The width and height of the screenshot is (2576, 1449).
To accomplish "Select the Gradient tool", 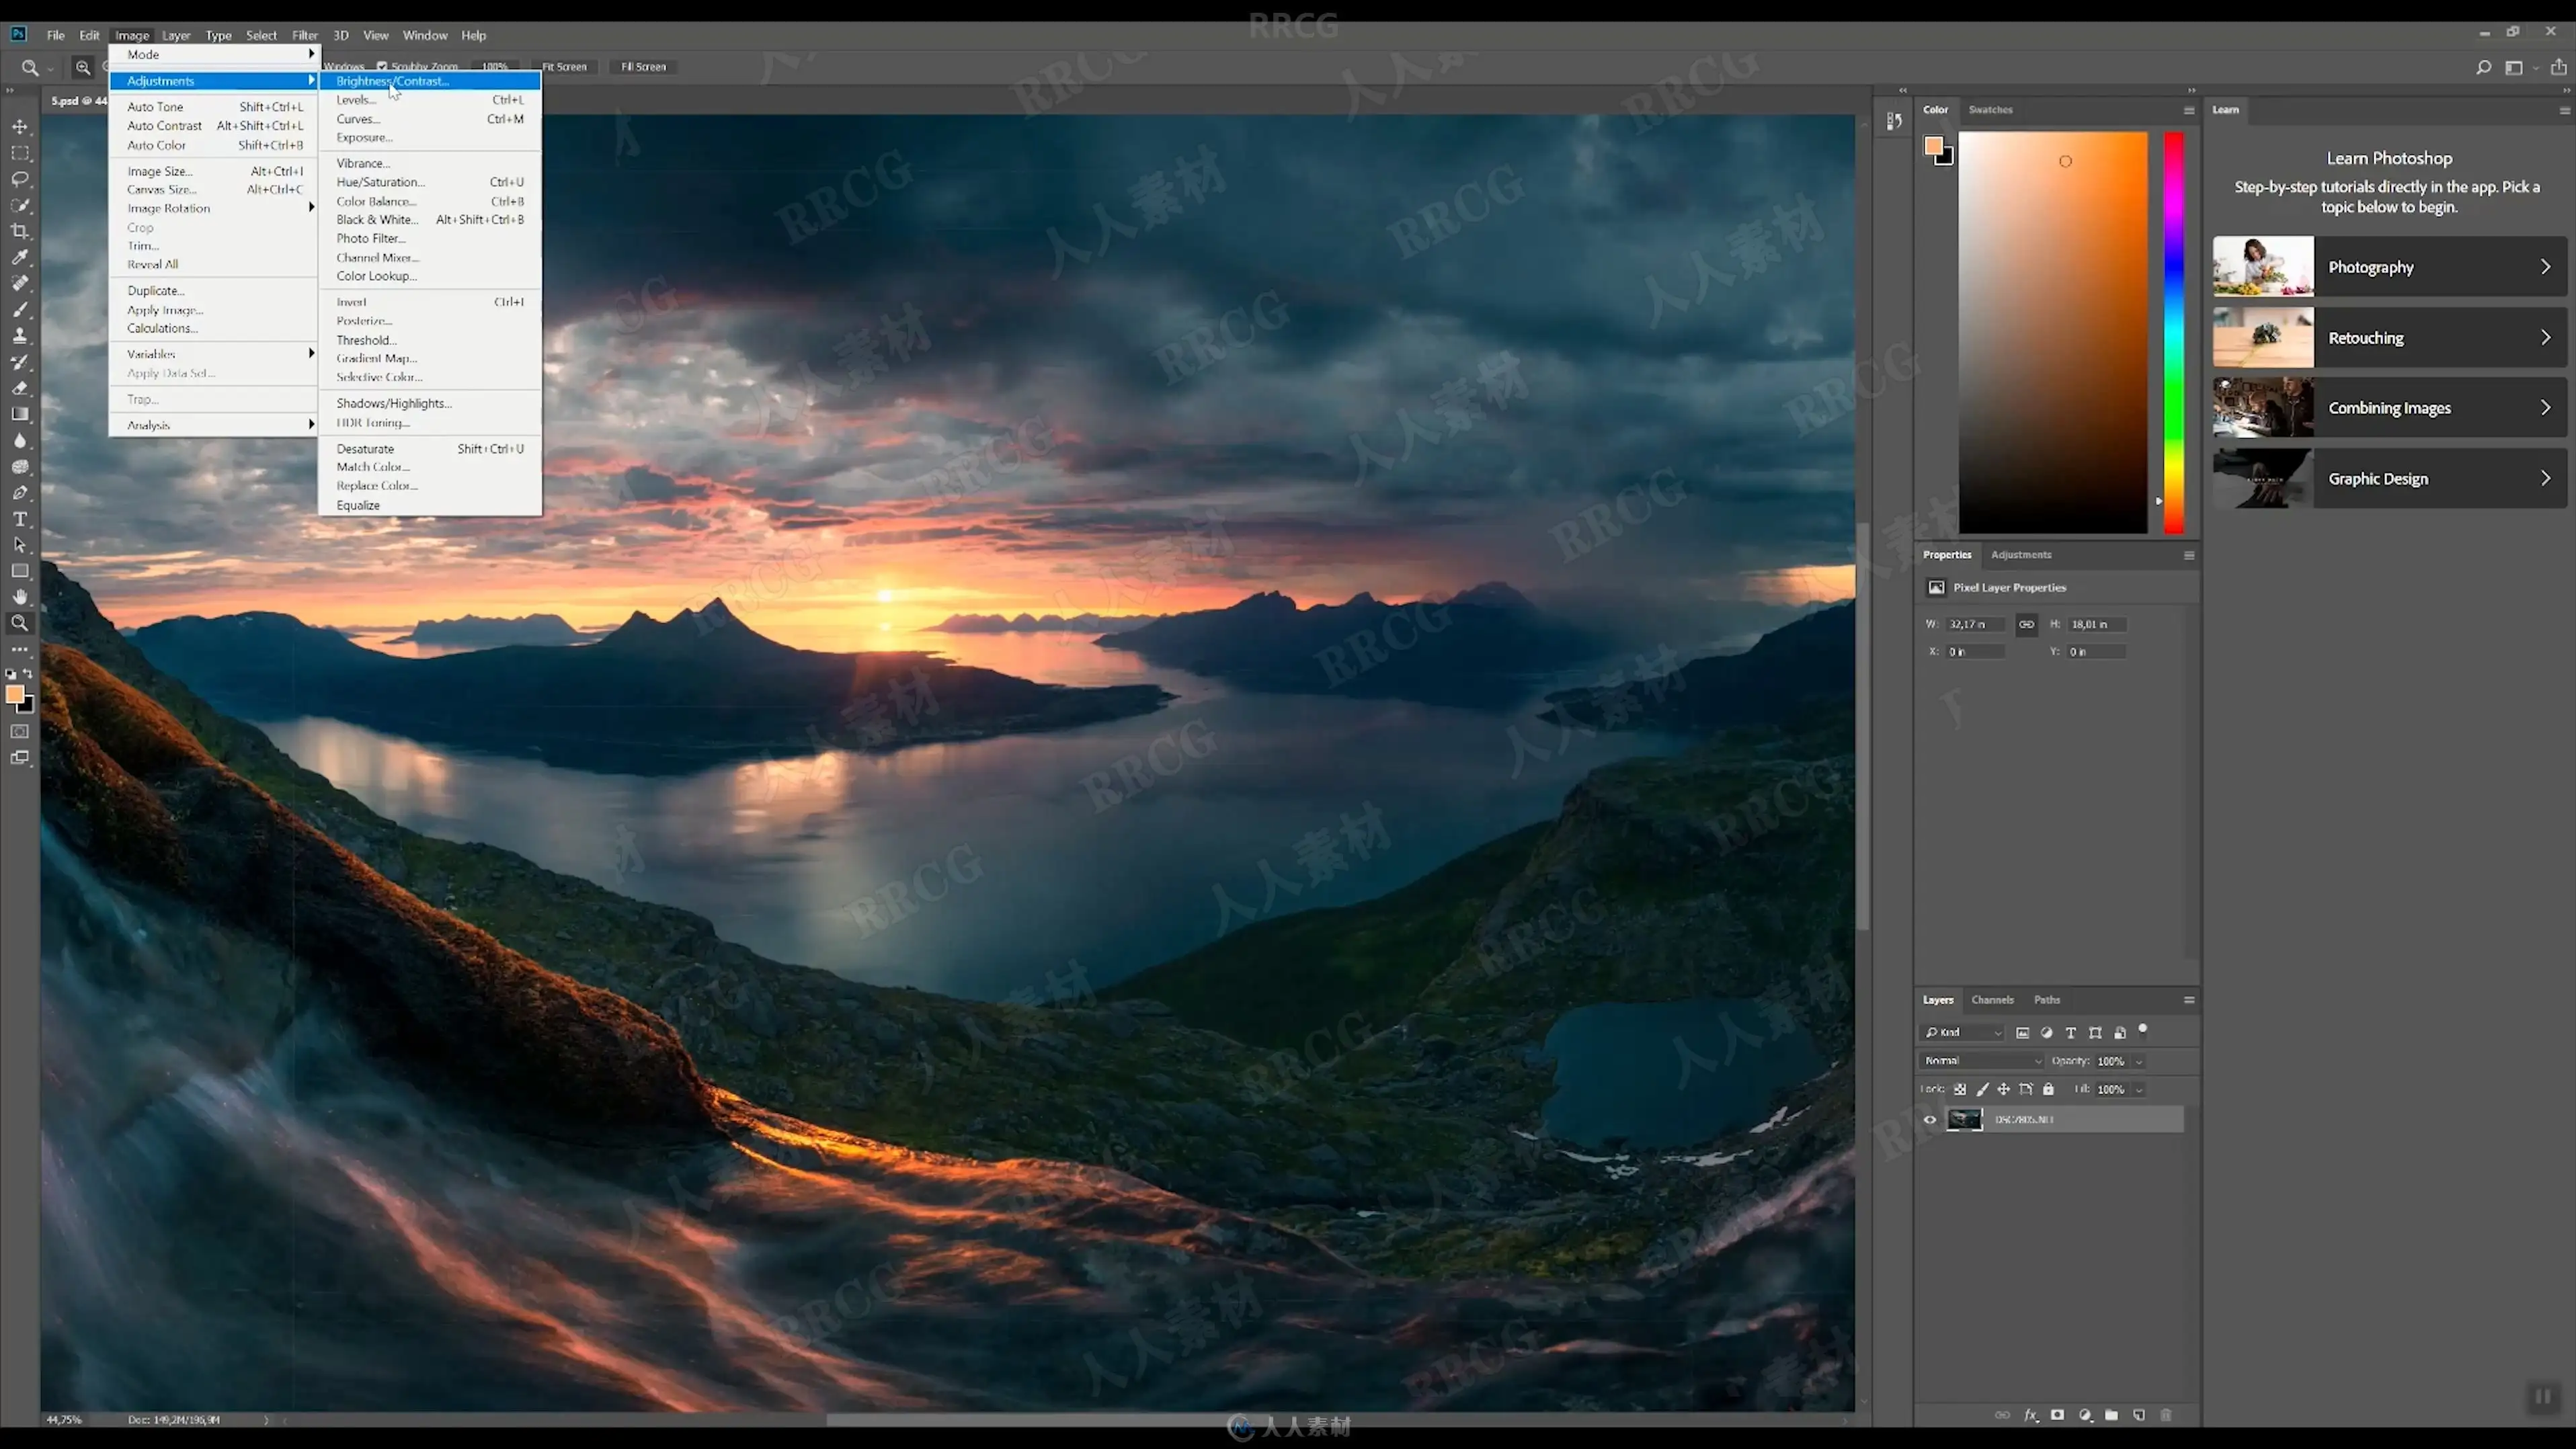I will (x=20, y=414).
